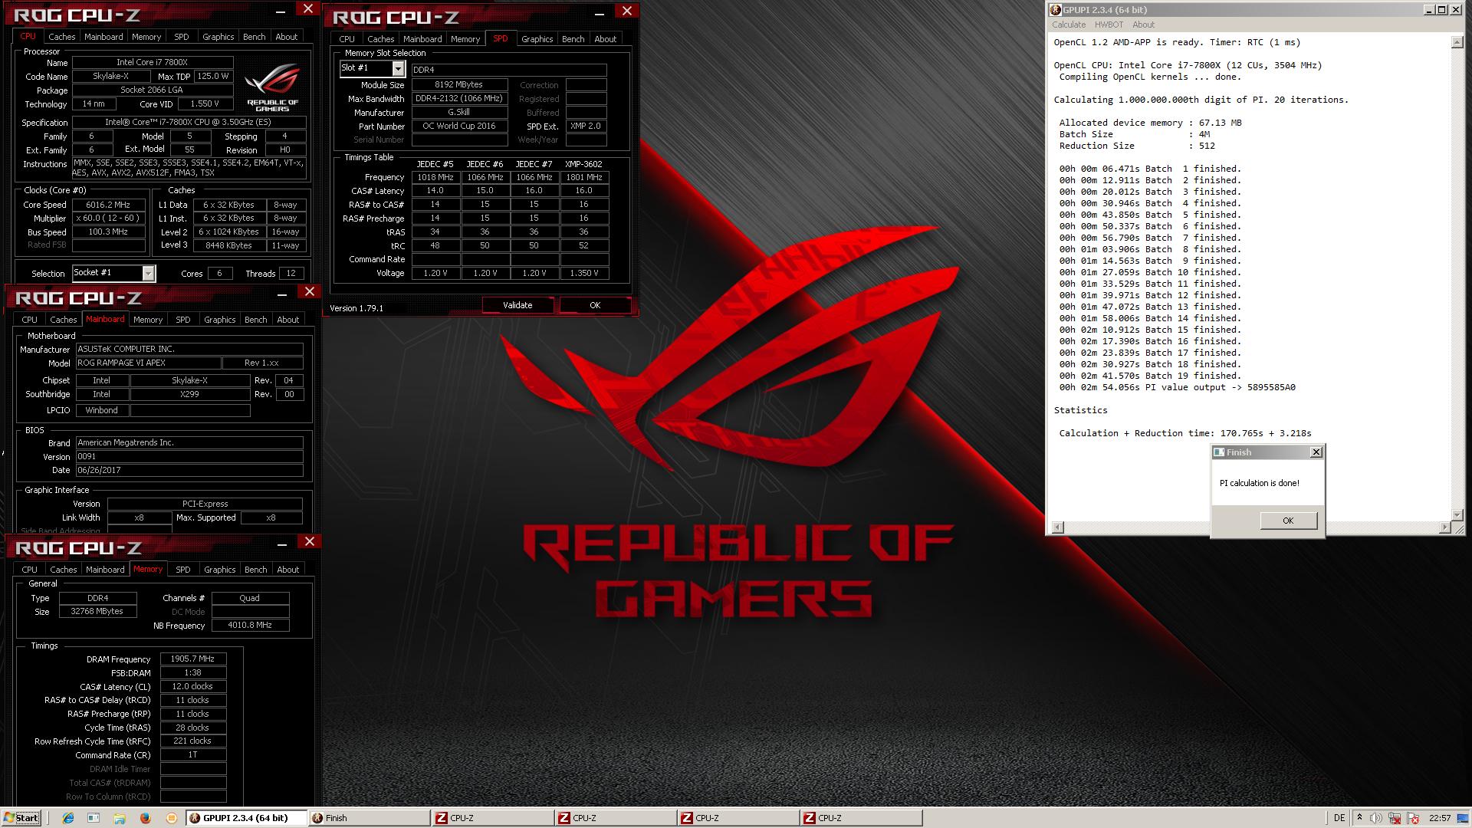Click the show desktop icon beside the clock
The height and width of the screenshot is (828, 1472).
(1464, 818)
